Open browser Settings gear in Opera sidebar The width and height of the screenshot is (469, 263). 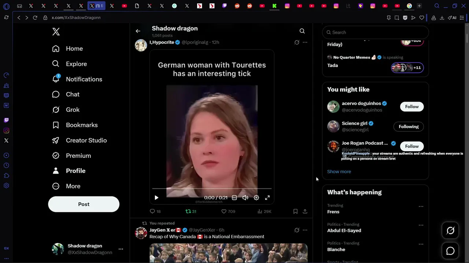[6, 186]
